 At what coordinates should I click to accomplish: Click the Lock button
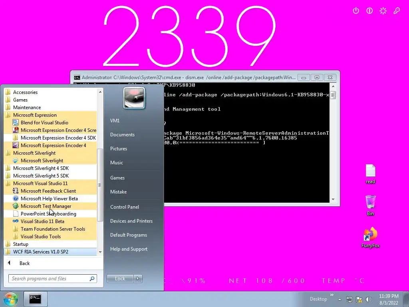120,279
